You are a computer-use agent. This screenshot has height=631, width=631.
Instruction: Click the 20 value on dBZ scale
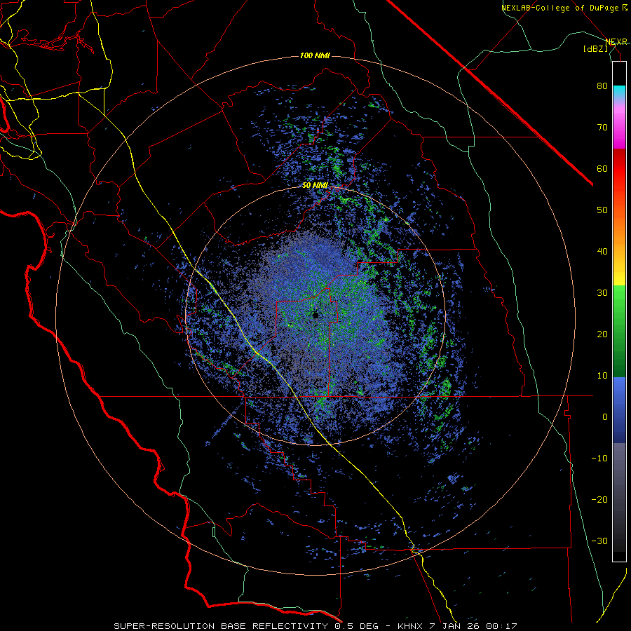click(x=602, y=334)
